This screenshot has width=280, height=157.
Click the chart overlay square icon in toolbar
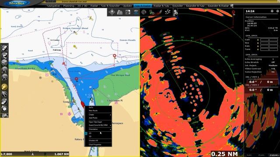point(128,12)
